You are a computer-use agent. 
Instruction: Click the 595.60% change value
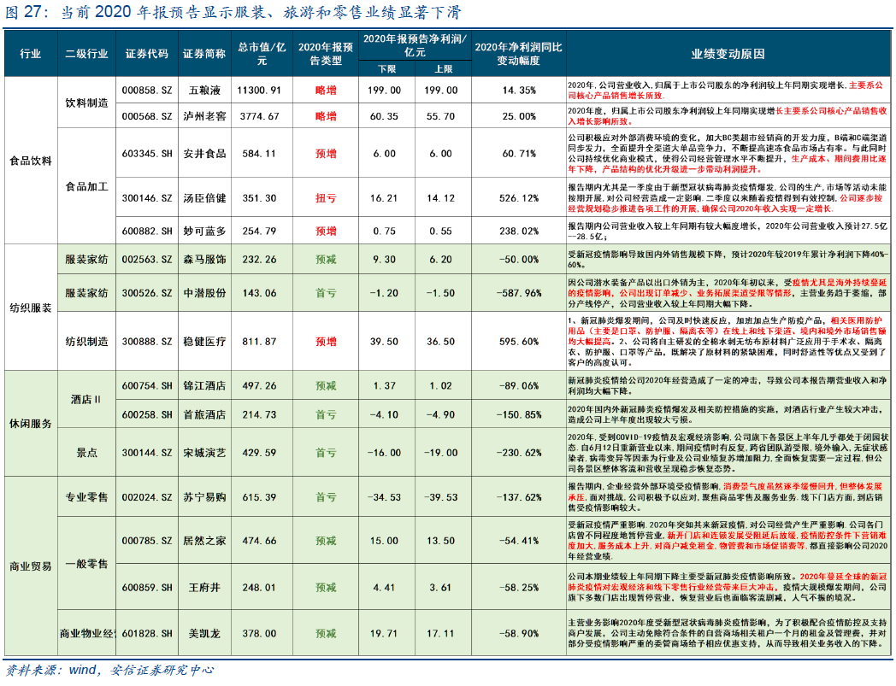pyautogui.click(x=519, y=342)
